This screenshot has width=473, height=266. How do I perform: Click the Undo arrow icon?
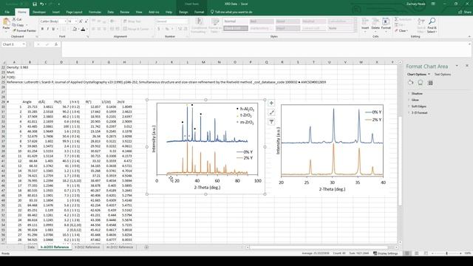(x=42, y=4)
